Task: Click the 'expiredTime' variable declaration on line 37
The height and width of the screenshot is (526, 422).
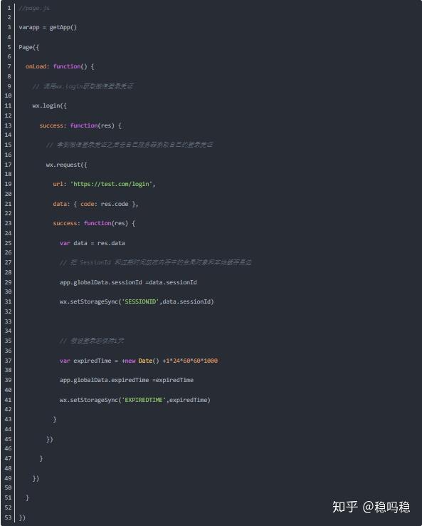Action: (92, 361)
